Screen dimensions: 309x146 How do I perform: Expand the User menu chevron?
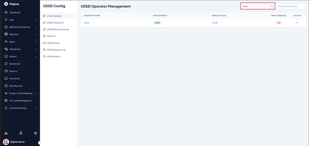(36, 20)
